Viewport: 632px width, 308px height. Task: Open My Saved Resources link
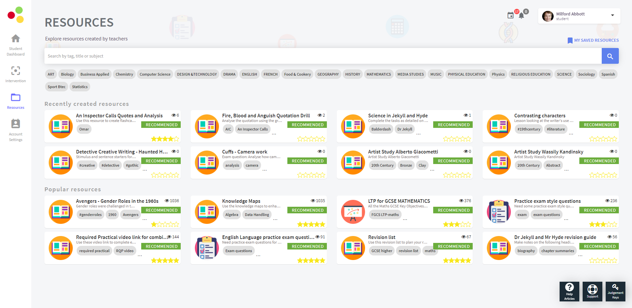[593, 40]
